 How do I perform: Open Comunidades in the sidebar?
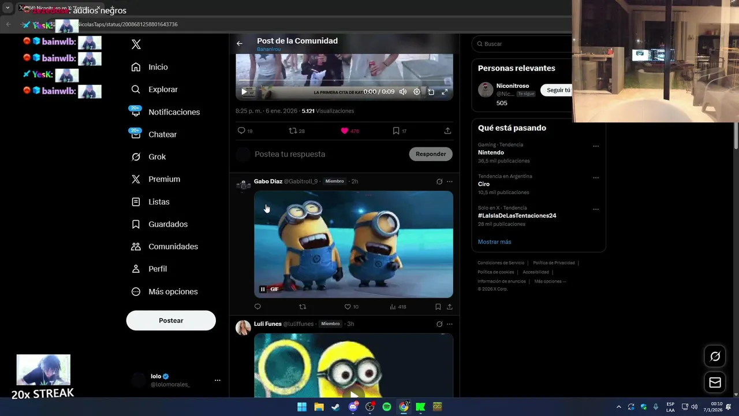165,247
